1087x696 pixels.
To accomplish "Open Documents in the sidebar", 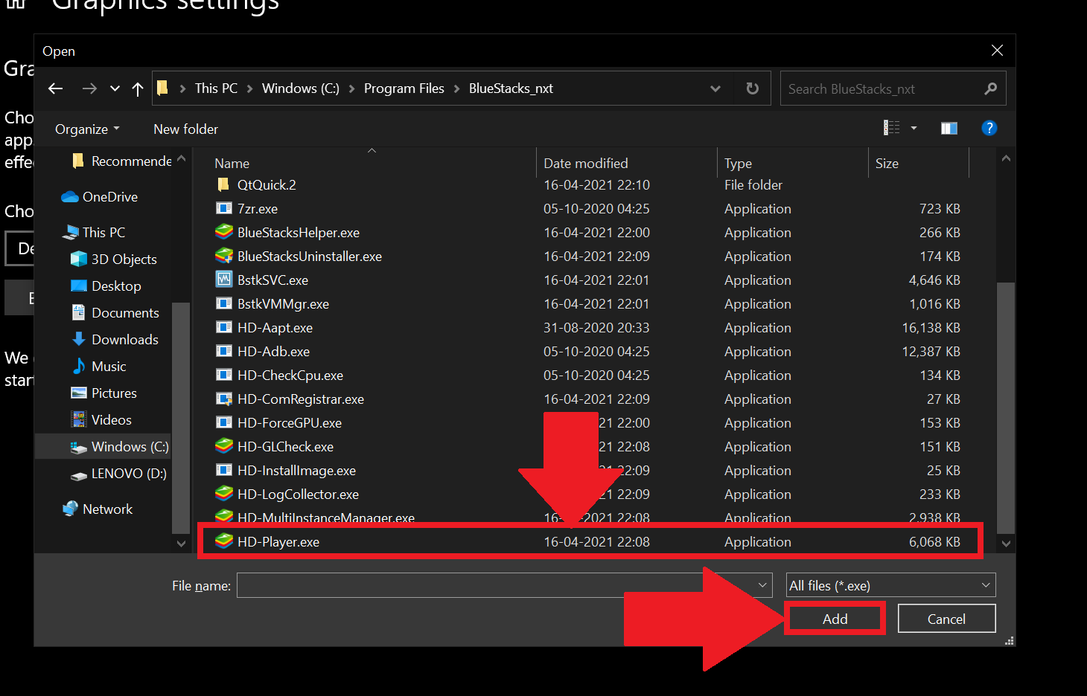I will (115, 313).
